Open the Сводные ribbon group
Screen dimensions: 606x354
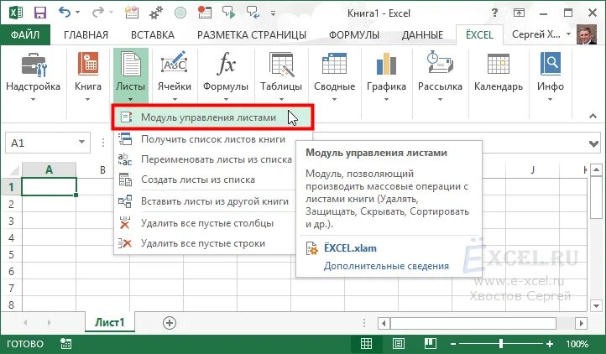click(x=334, y=77)
